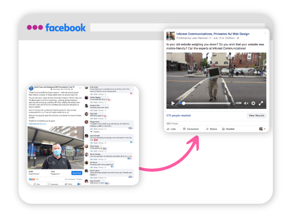The image size is (292, 219).
Task: Comment on the Inforest Communications post
Action: [x=191, y=129]
